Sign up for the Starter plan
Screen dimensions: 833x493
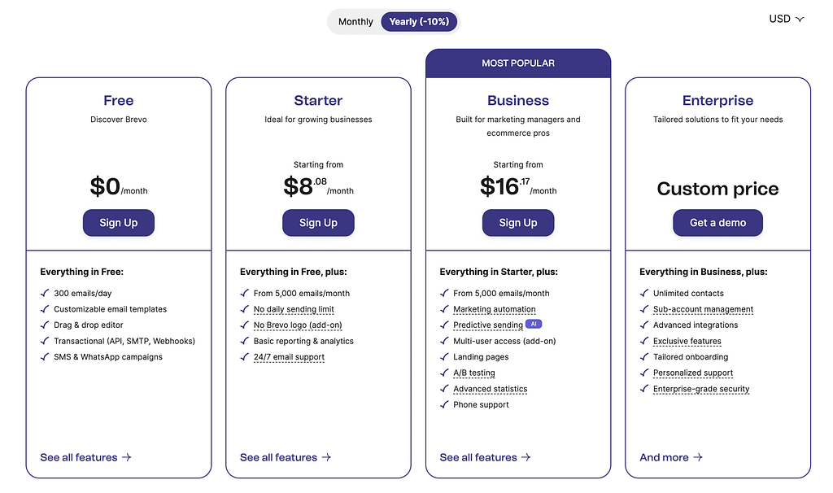coord(318,223)
